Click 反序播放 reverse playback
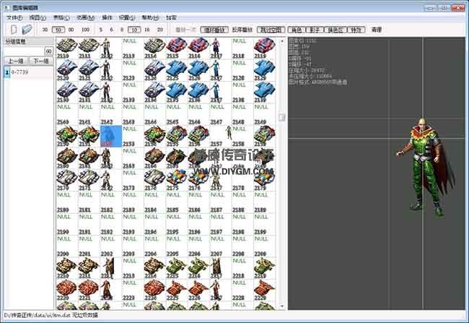This screenshot has width=469, height=323. (242, 30)
